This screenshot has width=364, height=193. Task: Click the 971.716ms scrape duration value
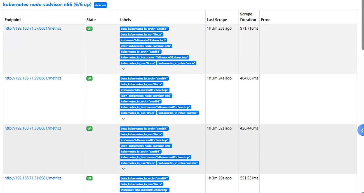tap(249, 29)
